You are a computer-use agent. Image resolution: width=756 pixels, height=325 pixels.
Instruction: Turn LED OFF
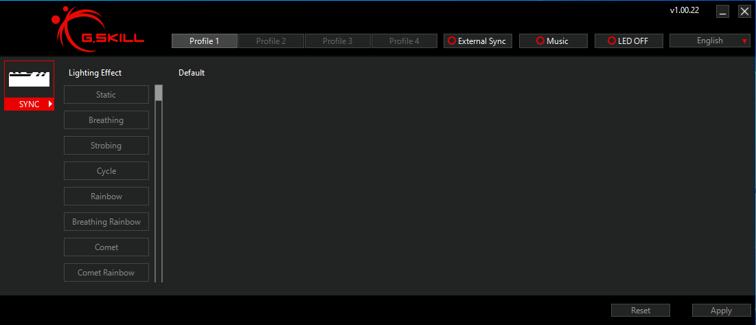[628, 41]
